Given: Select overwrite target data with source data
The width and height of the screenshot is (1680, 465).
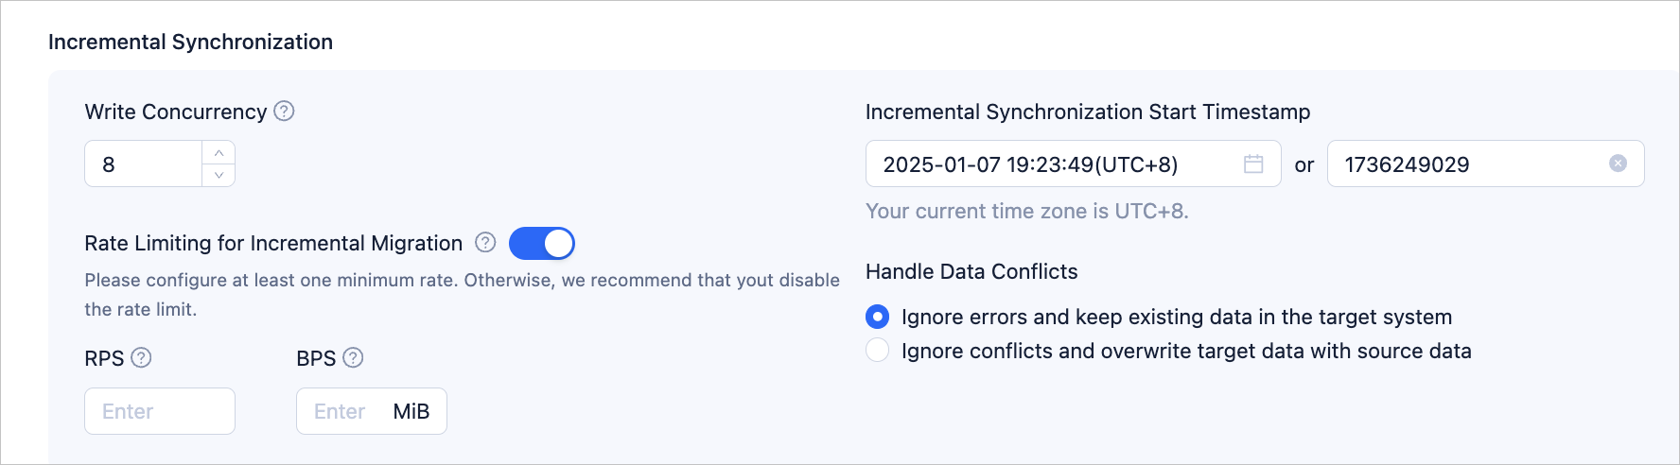Looking at the screenshot, I should (878, 351).
